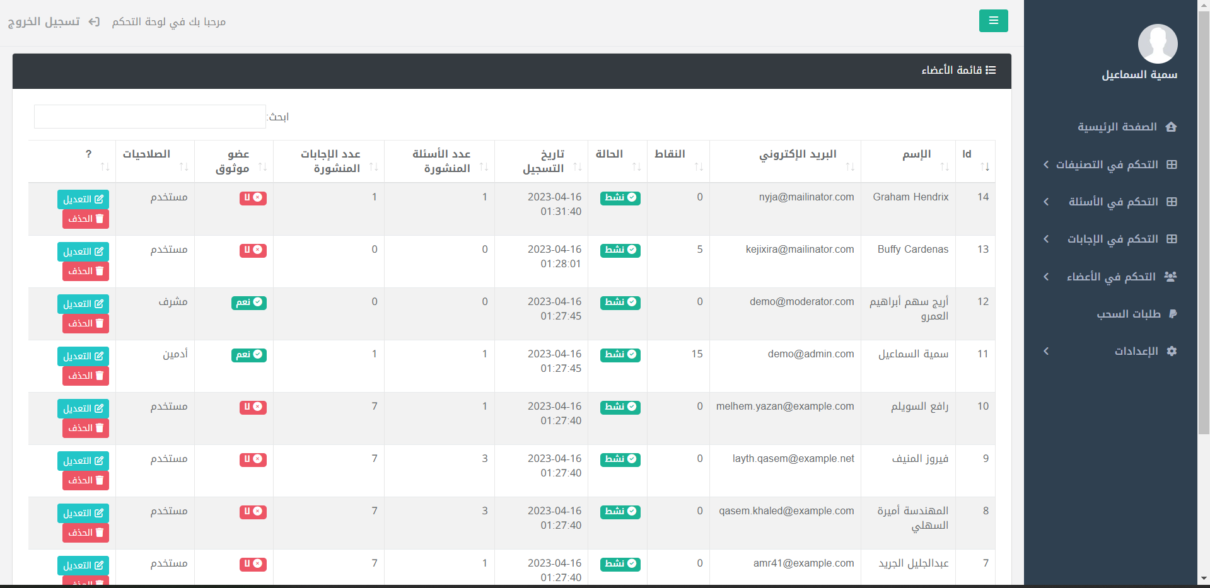The image size is (1210, 588).
Task: Click the logout arrow icon
Action: coord(94,21)
